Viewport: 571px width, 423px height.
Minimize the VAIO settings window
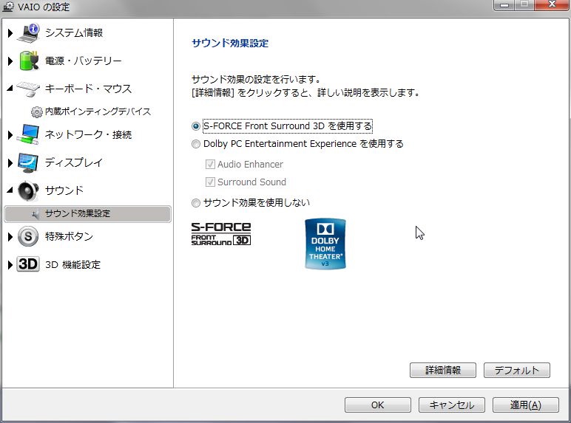pyautogui.click(x=504, y=5)
